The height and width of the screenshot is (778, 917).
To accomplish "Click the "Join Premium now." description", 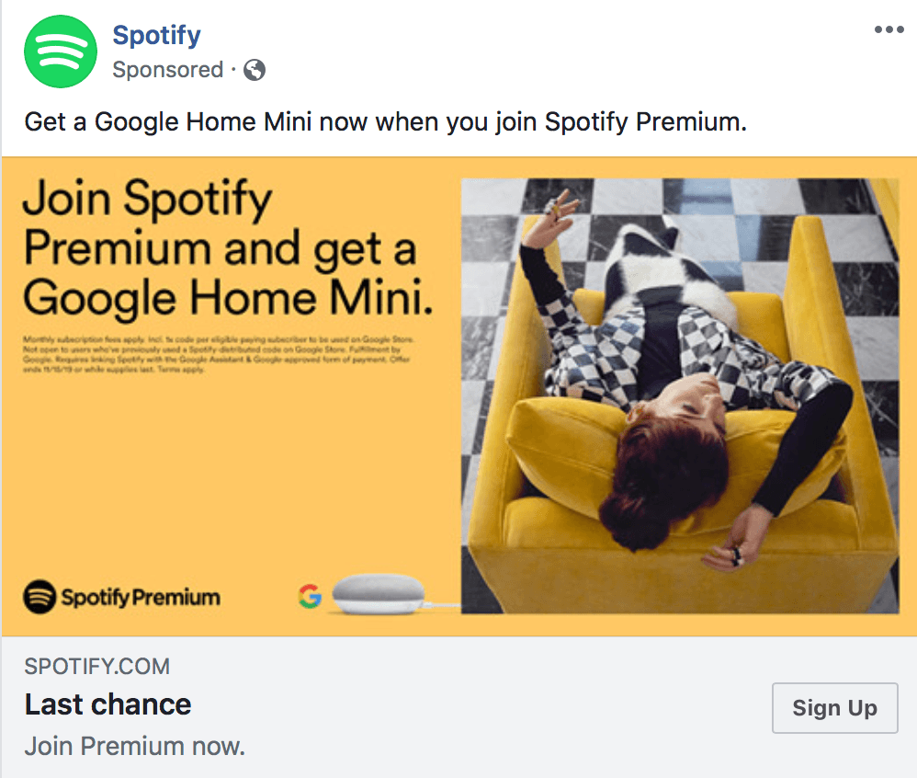I will click(x=135, y=745).
